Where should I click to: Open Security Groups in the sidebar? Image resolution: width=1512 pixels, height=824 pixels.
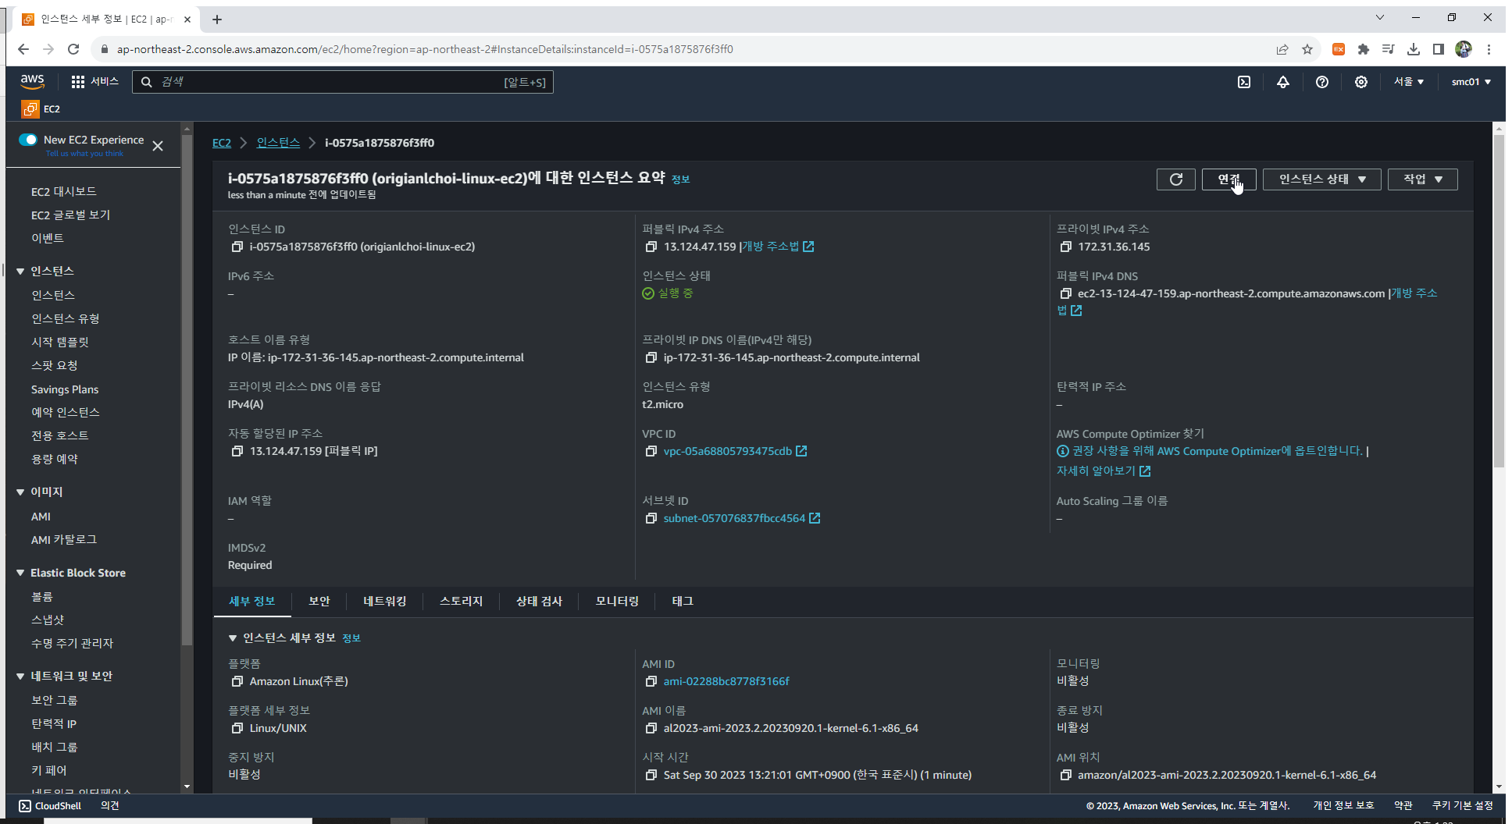click(54, 700)
